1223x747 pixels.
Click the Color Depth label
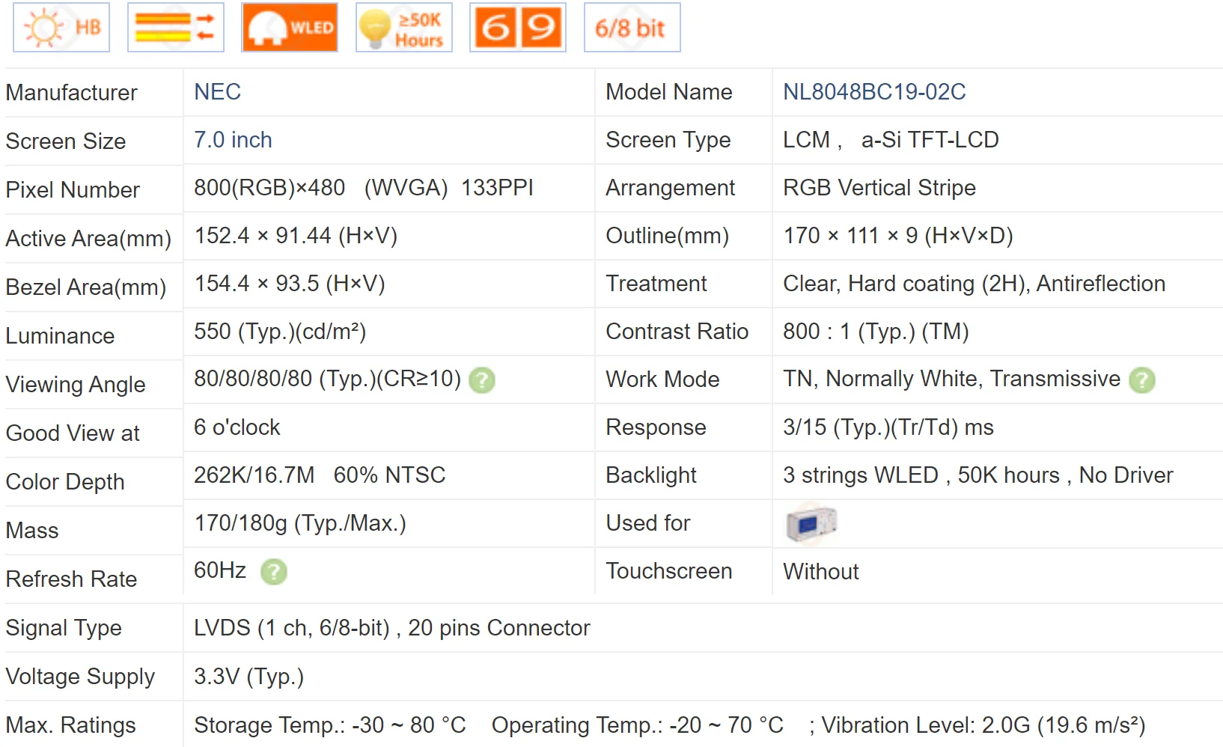pyautogui.click(x=65, y=482)
